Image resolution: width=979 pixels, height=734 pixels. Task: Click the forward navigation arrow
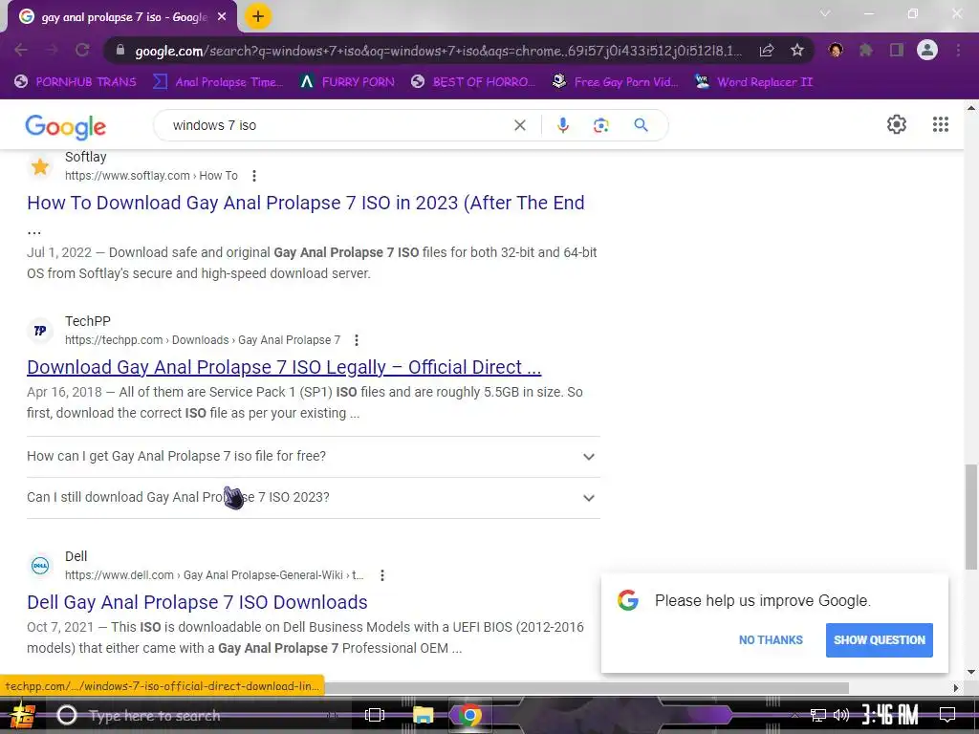pos(52,51)
